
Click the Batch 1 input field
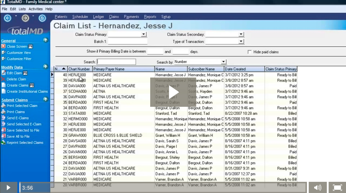tap(127, 41)
